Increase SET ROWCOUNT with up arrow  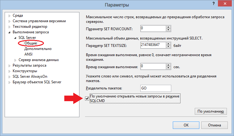(168, 27)
